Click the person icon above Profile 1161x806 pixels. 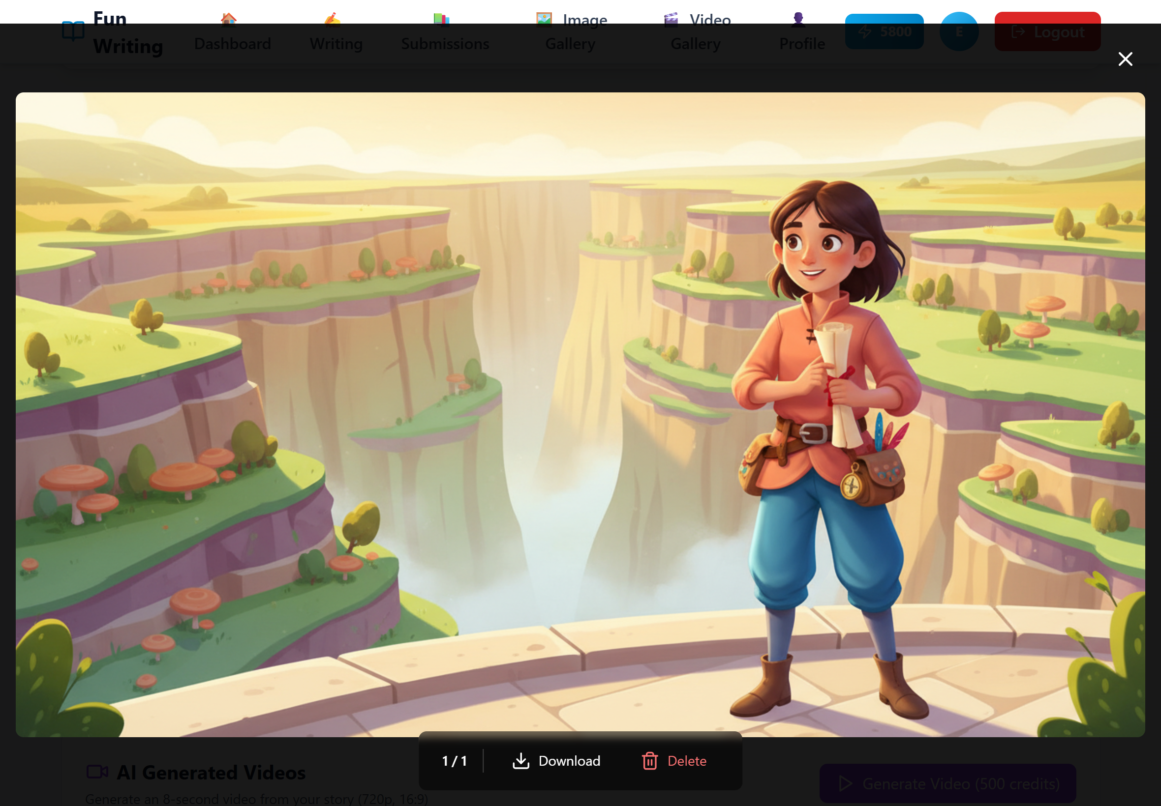pyautogui.click(x=798, y=19)
